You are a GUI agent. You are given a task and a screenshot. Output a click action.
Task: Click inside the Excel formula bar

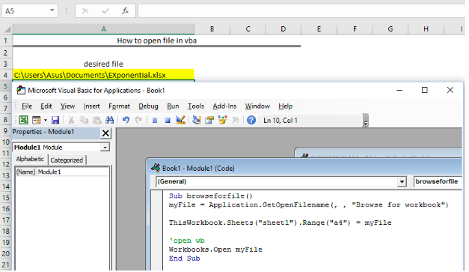[x=302, y=10]
